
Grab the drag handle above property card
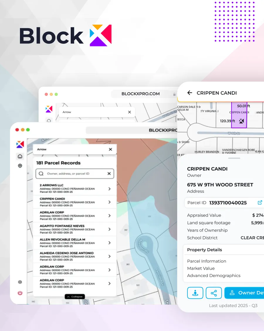(234, 158)
